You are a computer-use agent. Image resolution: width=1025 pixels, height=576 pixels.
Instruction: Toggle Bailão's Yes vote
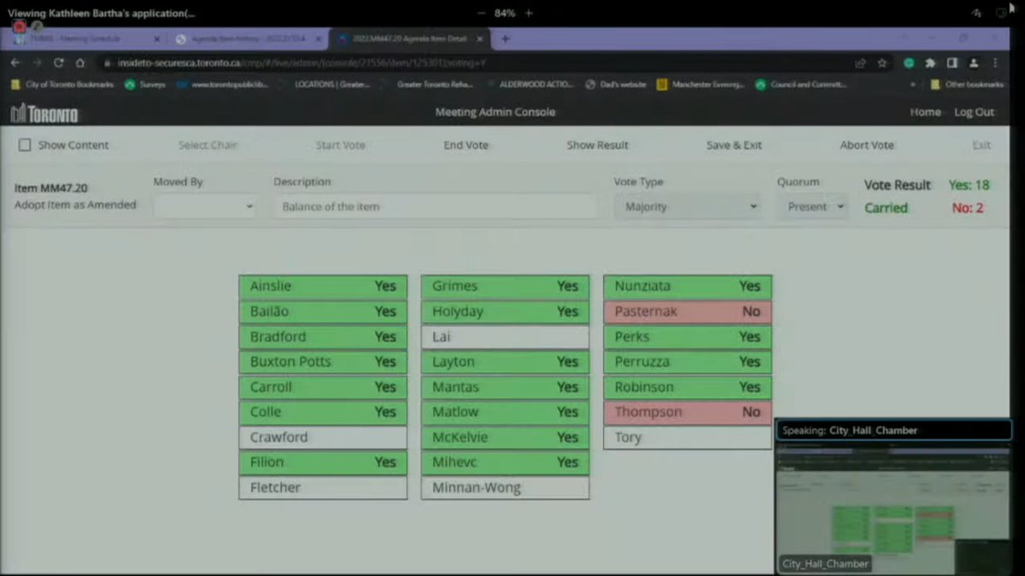coord(323,311)
